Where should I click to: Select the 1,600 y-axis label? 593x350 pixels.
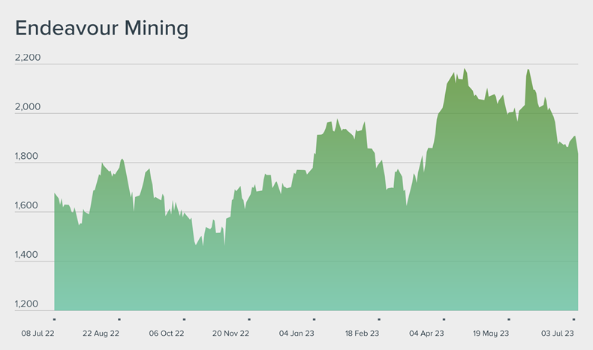click(x=26, y=205)
